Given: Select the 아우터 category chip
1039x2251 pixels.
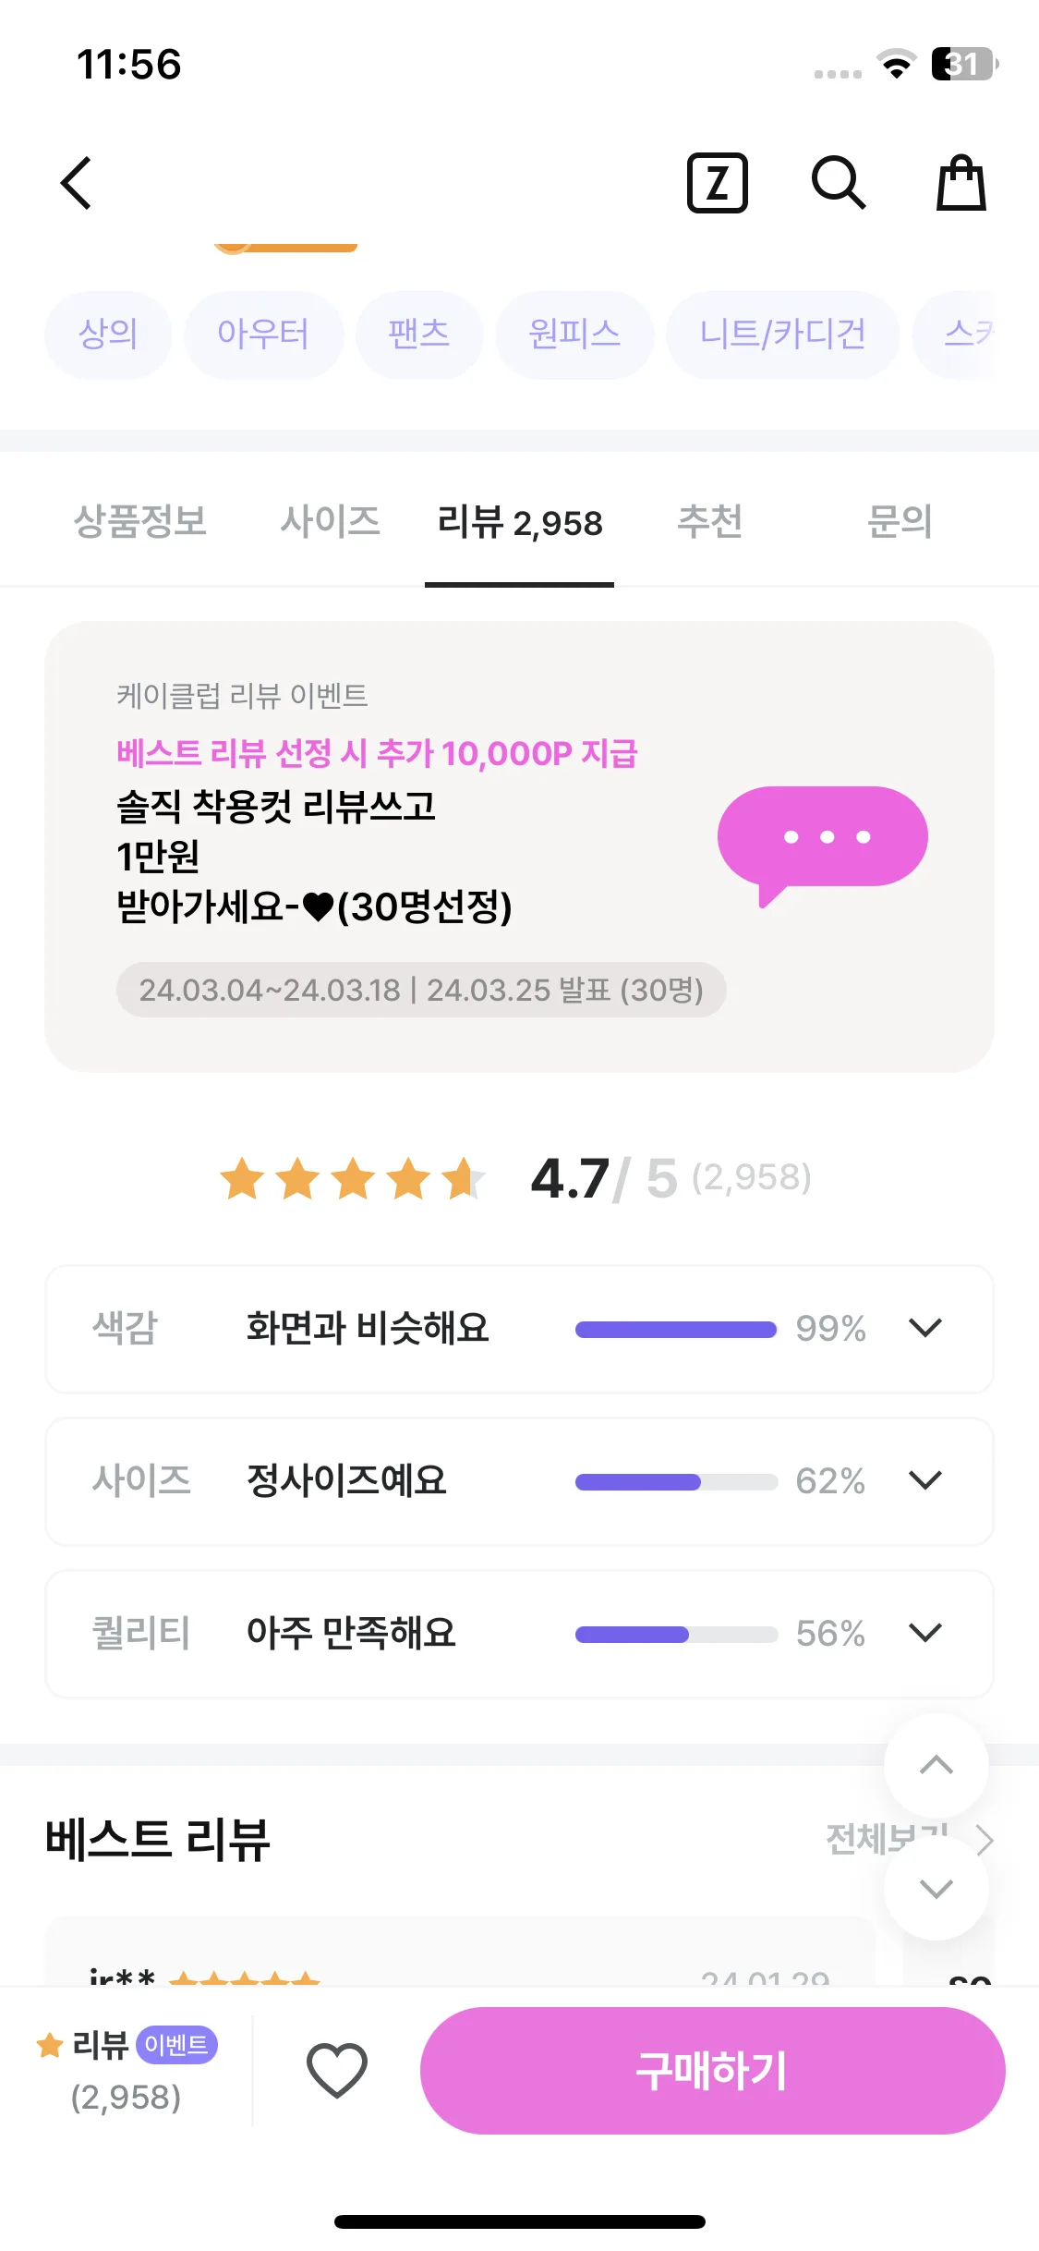Looking at the screenshot, I should coord(263,335).
